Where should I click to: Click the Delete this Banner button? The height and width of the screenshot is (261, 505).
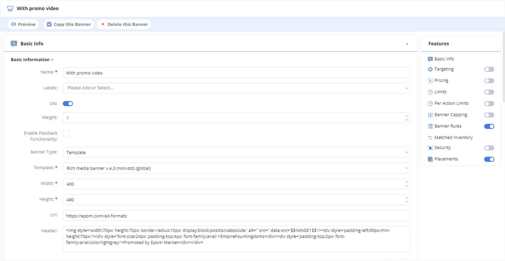[x=124, y=24]
